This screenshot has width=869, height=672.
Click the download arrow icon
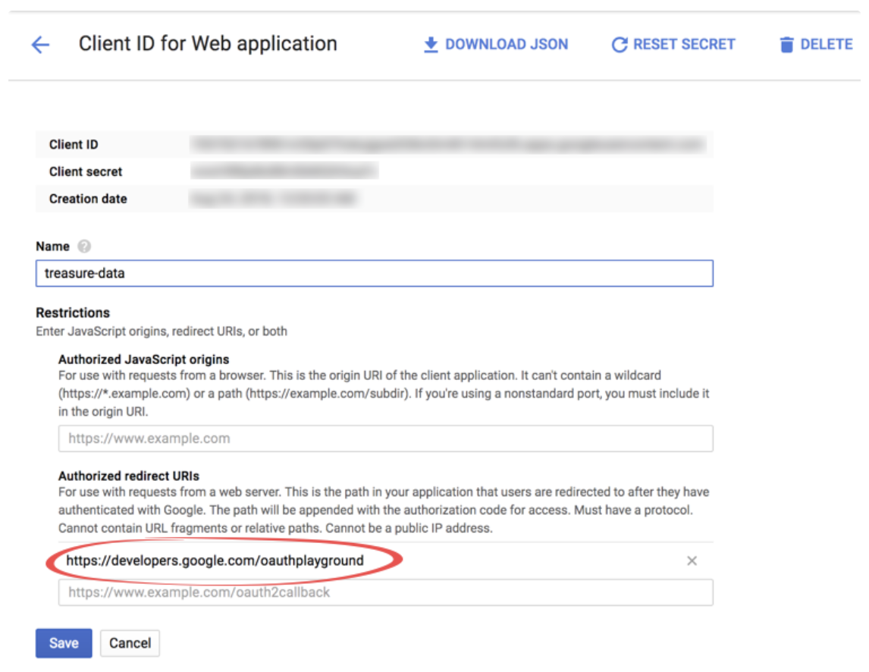point(431,45)
